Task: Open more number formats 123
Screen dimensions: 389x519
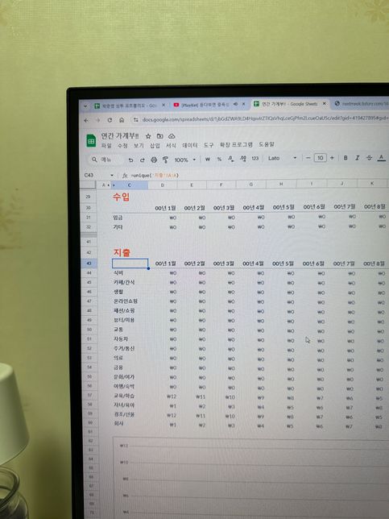Action: tap(255, 159)
